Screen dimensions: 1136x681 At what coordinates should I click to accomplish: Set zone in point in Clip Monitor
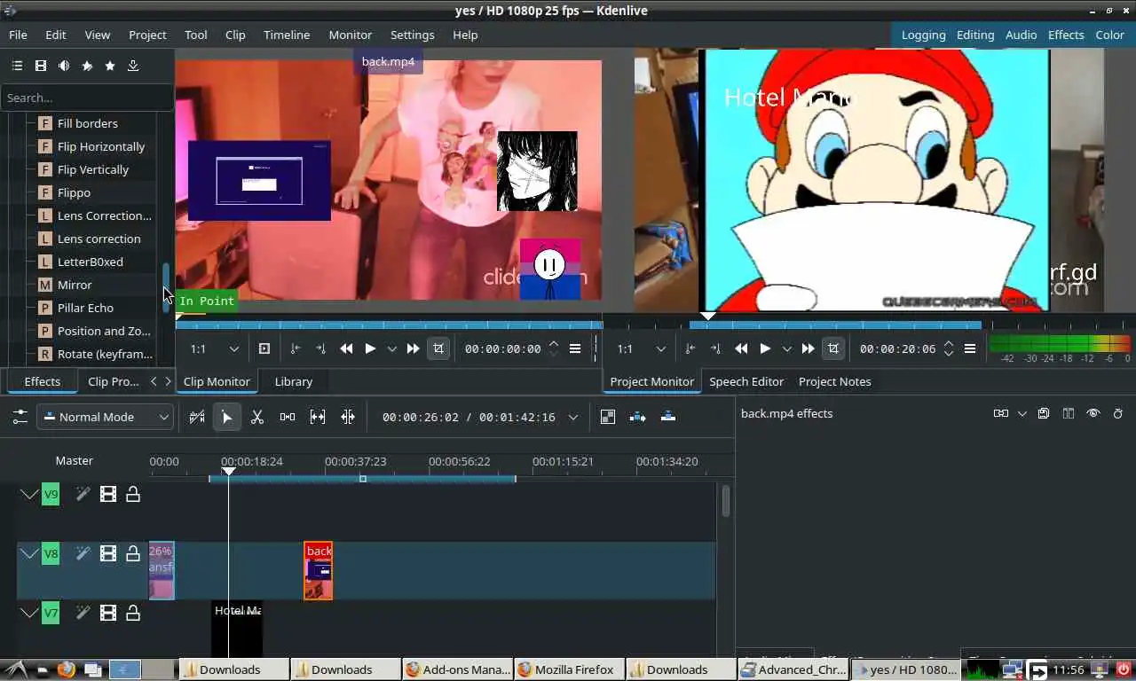pyautogui.click(x=296, y=348)
